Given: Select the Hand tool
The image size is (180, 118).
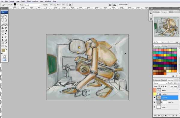Looking at the screenshot, I should point(2,46).
